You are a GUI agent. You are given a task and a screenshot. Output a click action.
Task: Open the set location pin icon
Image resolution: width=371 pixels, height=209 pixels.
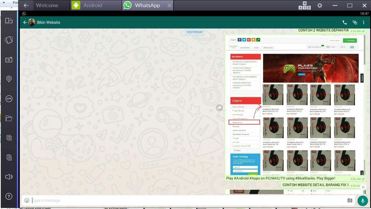click(x=9, y=79)
